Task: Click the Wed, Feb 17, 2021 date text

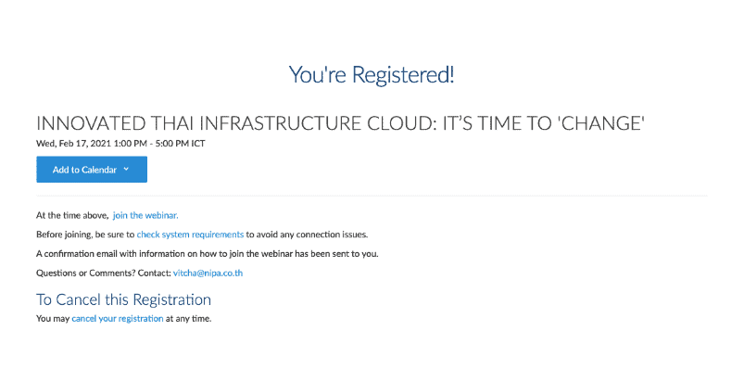Action: coord(69,144)
